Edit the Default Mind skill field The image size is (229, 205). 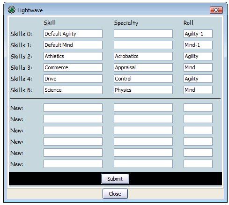(73, 45)
